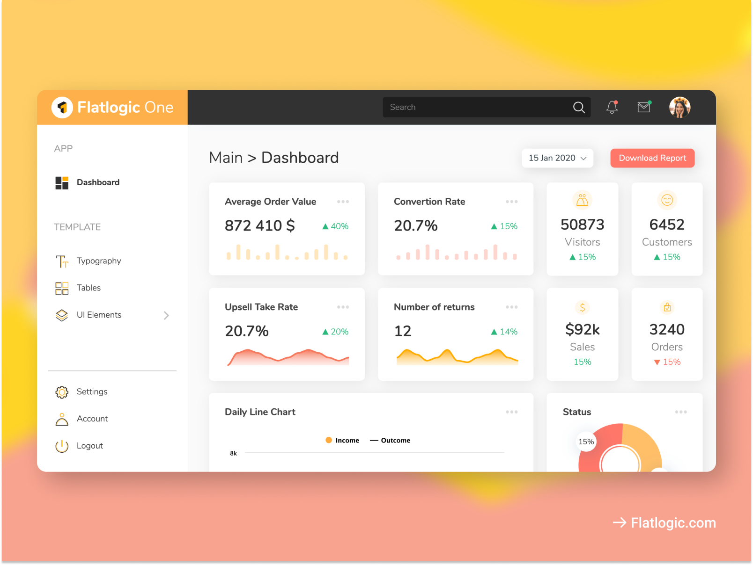753x565 pixels.
Task: Open Settings from sidebar
Action: (x=92, y=392)
